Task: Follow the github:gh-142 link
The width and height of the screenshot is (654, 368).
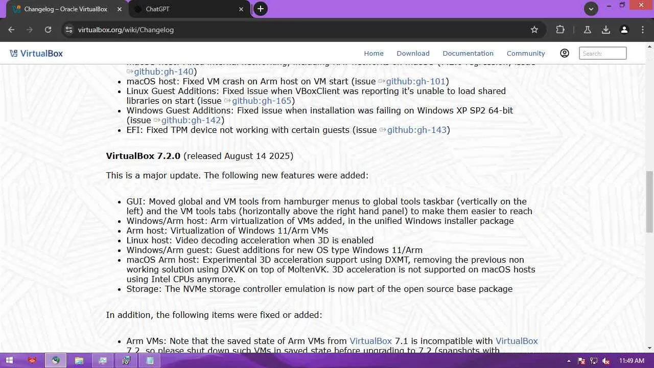Action: click(191, 120)
